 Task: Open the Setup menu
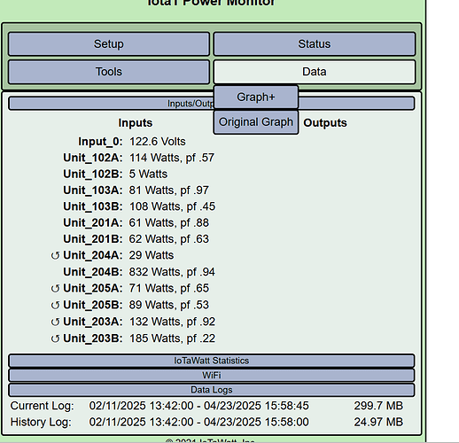(x=109, y=44)
